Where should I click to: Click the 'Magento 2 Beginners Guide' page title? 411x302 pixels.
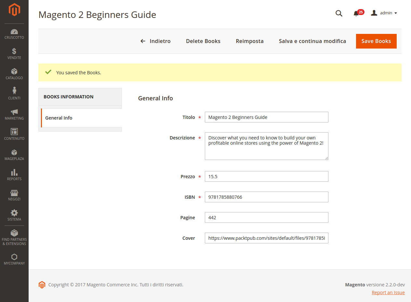[x=97, y=15]
